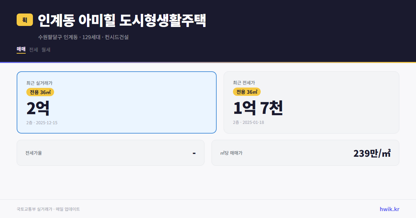Switch to the 전세 tab
This screenshot has width=416, height=218.
(33, 49)
